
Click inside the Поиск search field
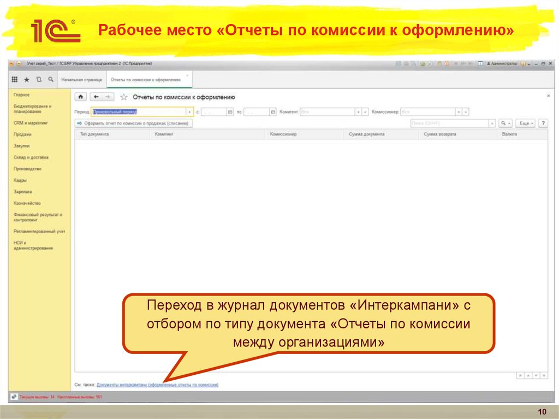click(x=445, y=123)
